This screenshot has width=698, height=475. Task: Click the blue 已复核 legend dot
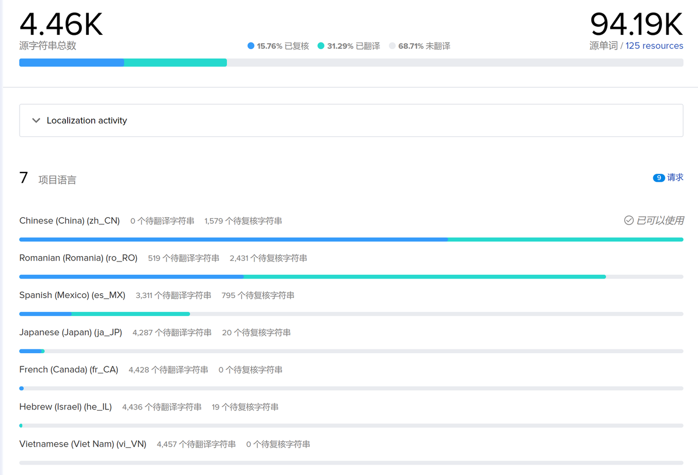coord(251,46)
